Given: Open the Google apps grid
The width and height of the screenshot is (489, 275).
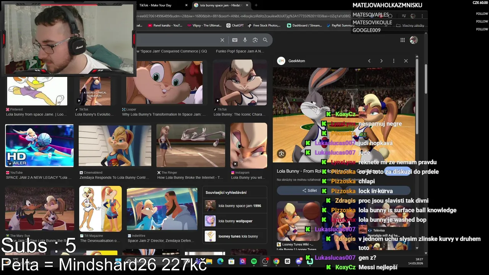Looking at the screenshot, I should tap(402, 40).
